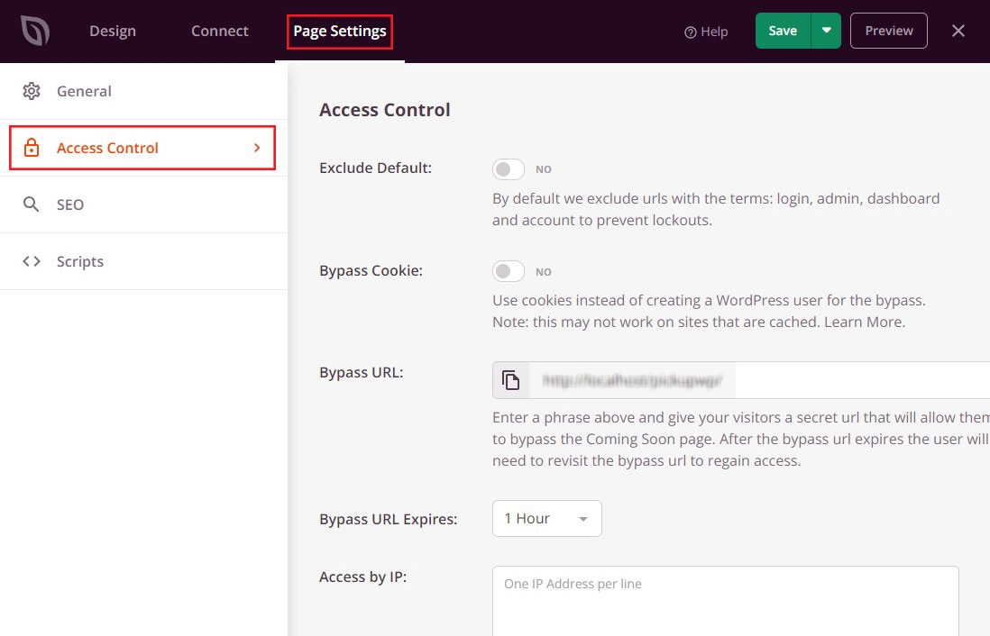This screenshot has height=636, width=990.
Task: Toggle the Exclude Default switch
Action: click(x=509, y=169)
